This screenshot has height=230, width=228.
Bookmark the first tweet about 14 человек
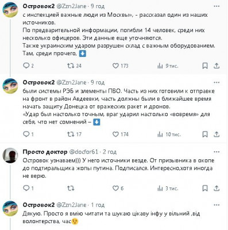point(205,66)
